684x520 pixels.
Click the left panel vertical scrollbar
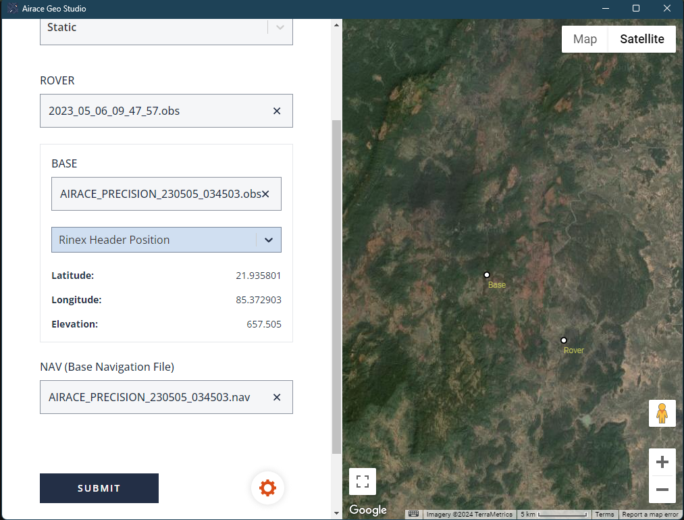pos(337,284)
